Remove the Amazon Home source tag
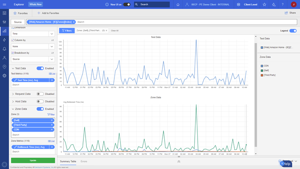 click(73, 22)
